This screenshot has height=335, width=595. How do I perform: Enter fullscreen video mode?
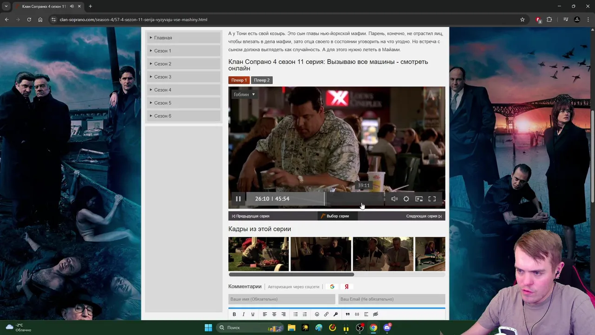(432, 199)
